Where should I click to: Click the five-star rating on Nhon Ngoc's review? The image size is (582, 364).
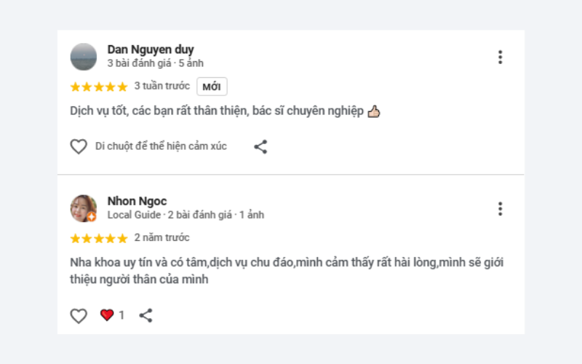(99, 238)
